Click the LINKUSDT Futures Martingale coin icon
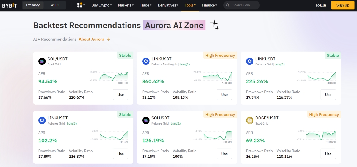 click(146, 62)
